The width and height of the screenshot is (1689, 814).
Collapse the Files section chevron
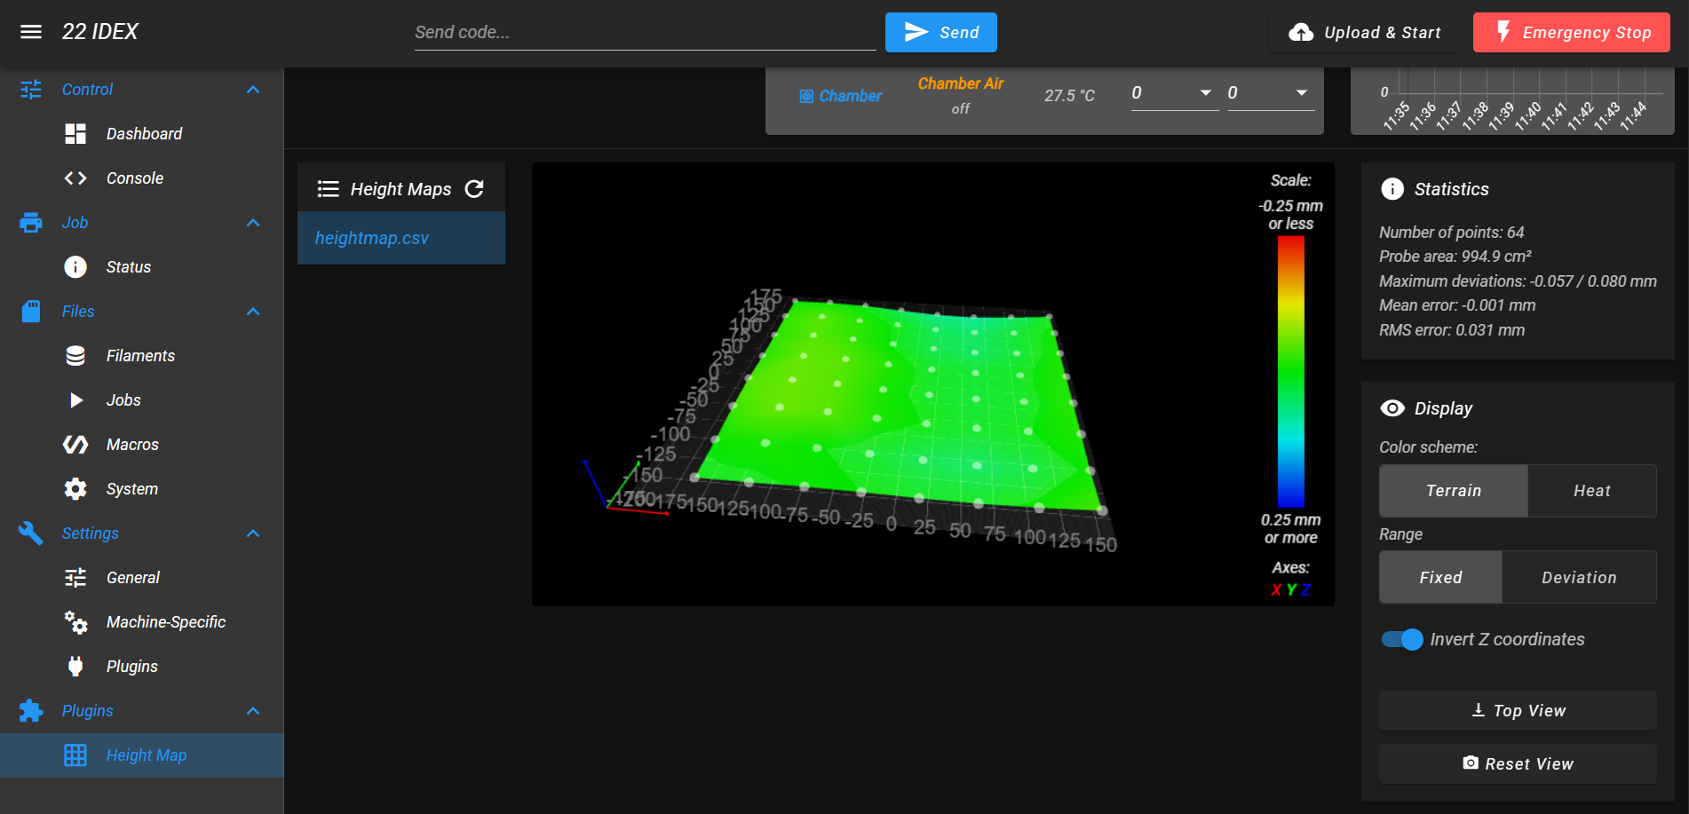click(253, 312)
